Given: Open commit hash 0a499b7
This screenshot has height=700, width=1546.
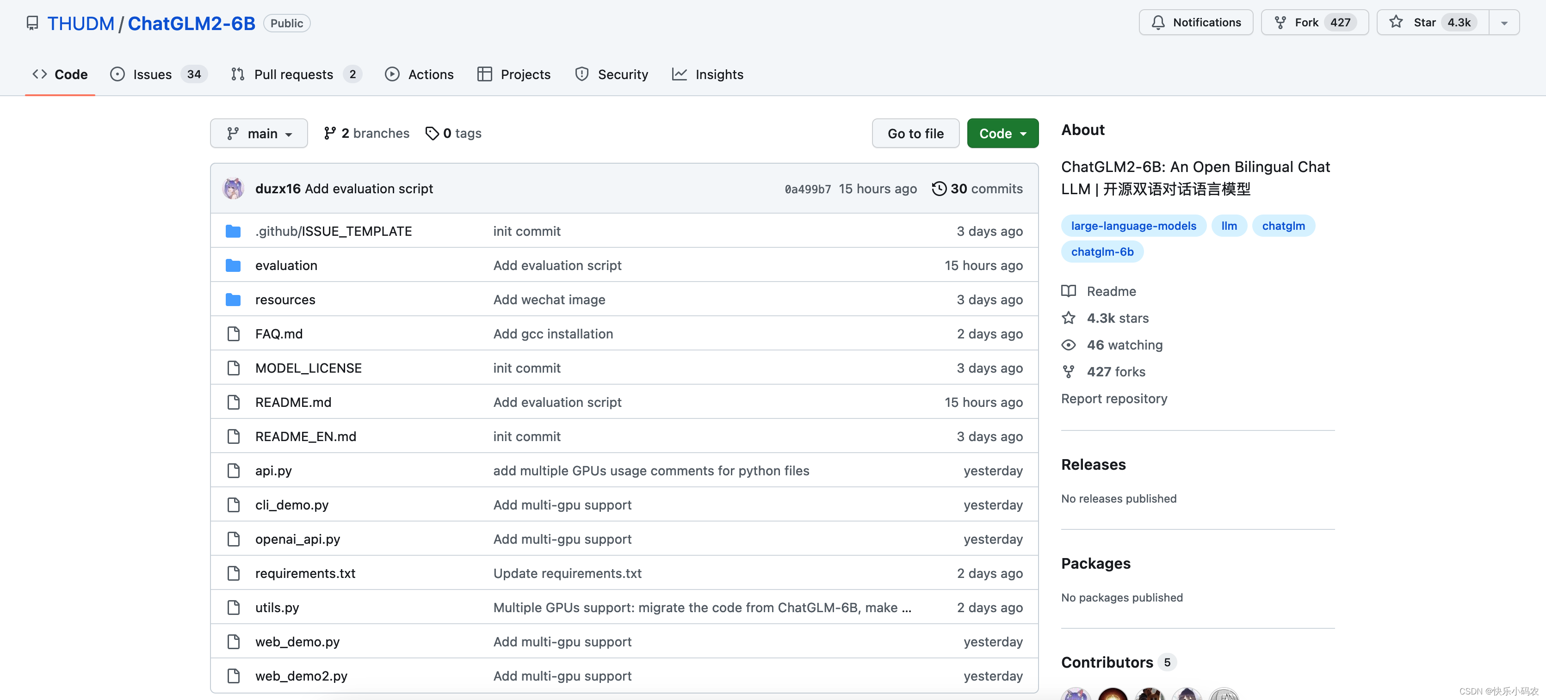Looking at the screenshot, I should [x=808, y=190].
